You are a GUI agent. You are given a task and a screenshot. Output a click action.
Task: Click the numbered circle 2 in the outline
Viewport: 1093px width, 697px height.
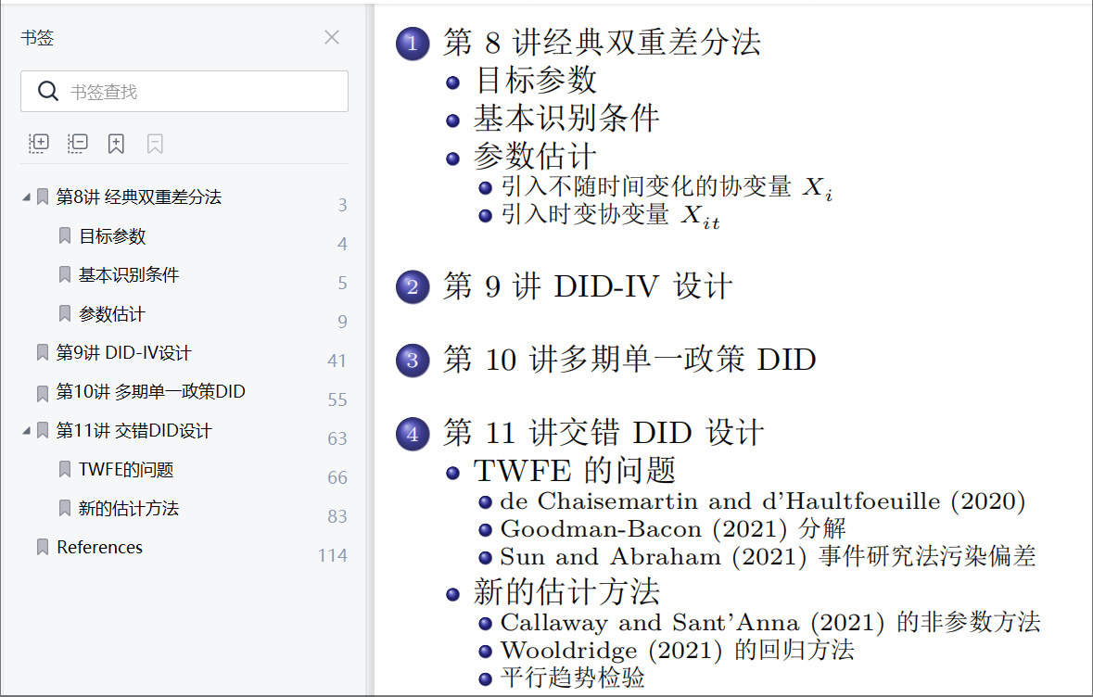pyautogui.click(x=413, y=287)
